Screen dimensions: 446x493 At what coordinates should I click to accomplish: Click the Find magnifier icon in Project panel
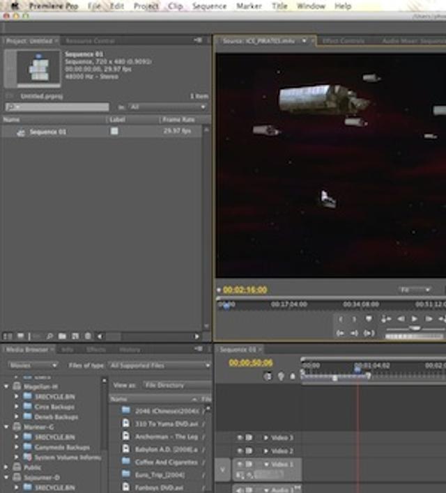tap(49, 336)
